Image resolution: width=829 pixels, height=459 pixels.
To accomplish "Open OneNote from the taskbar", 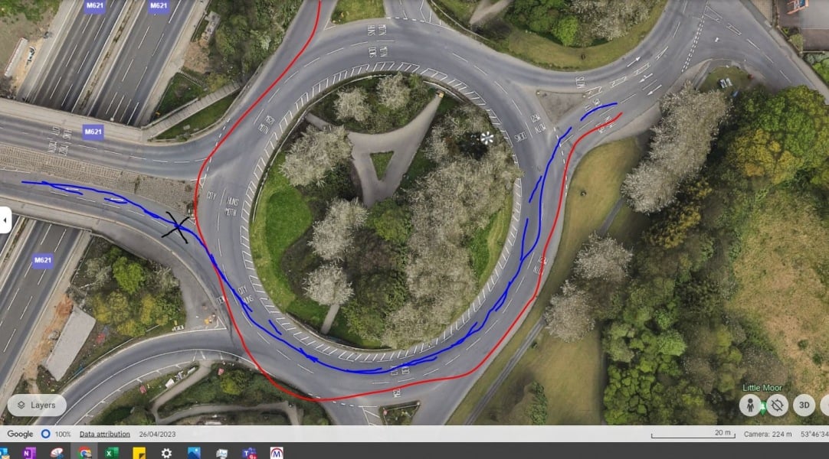I will click(28, 453).
